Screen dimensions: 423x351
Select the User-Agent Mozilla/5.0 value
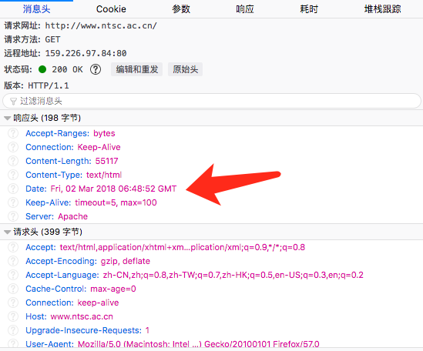[199, 344]
